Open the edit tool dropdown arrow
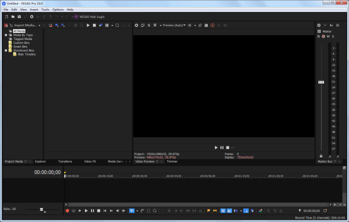349x222 pixels. [137, 210]
